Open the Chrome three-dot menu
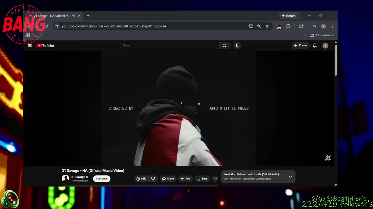This screenshot has height=209, width=373. [x=332, y=26]
